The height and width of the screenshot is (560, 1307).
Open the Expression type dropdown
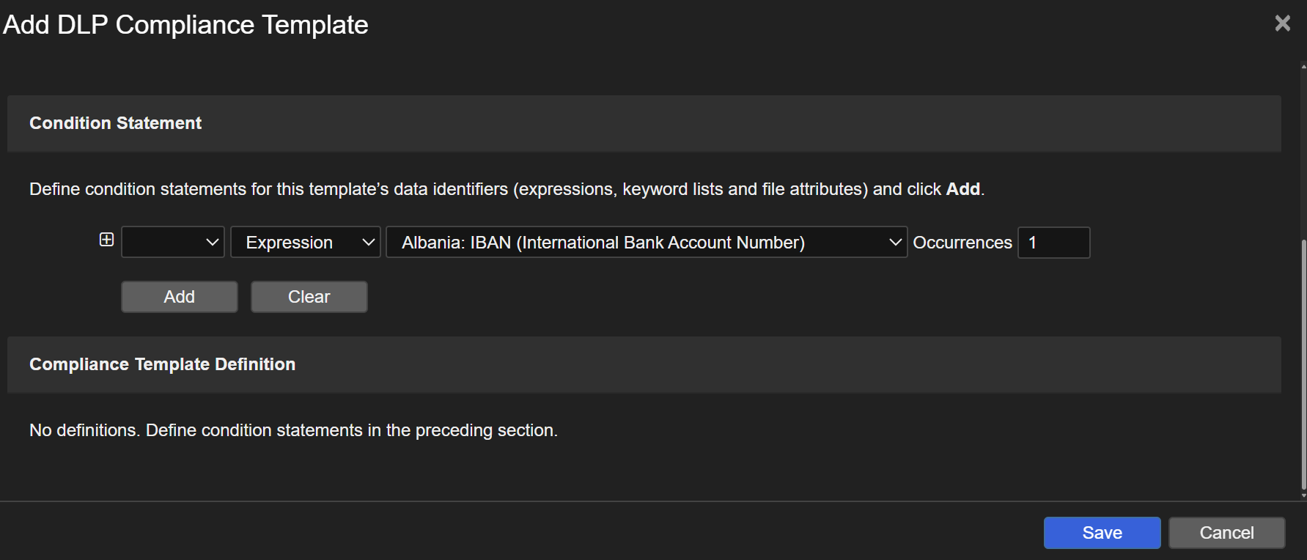point(305,243)
